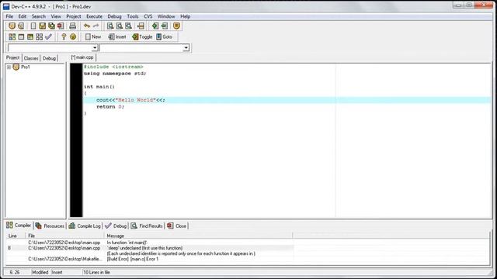
Task: Click the red Close file toolbar icon
Action: tap(61, 26)
